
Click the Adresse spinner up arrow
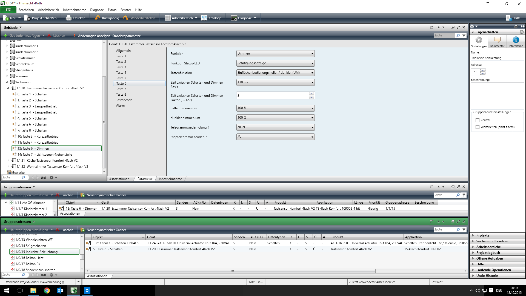(483, 71)
